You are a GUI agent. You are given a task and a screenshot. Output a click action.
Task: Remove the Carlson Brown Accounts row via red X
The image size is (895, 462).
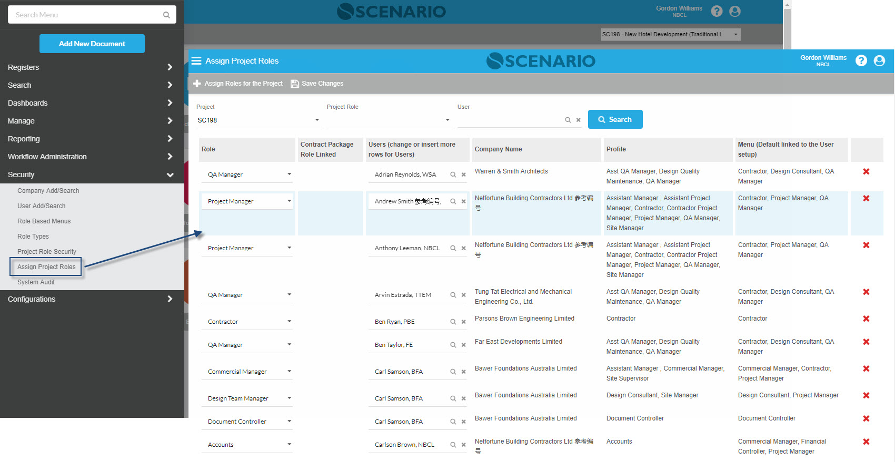coord(866,442)
